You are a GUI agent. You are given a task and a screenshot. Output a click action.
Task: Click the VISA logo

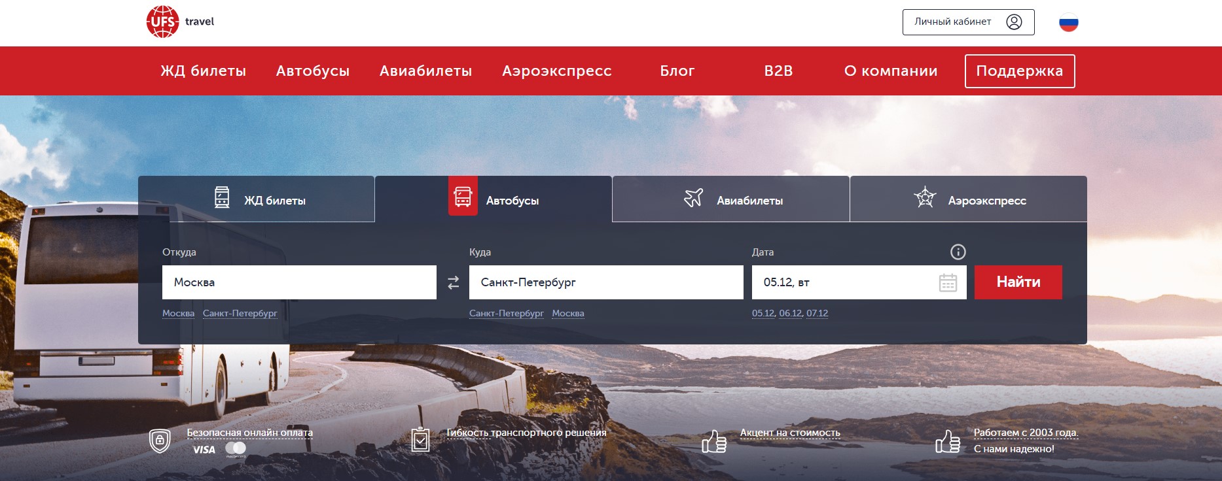click(x=204, y=450)
